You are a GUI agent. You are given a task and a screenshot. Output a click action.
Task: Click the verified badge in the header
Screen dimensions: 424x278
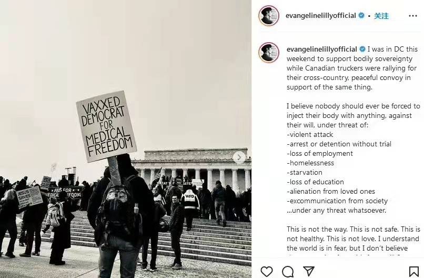(x=361, y=15)
